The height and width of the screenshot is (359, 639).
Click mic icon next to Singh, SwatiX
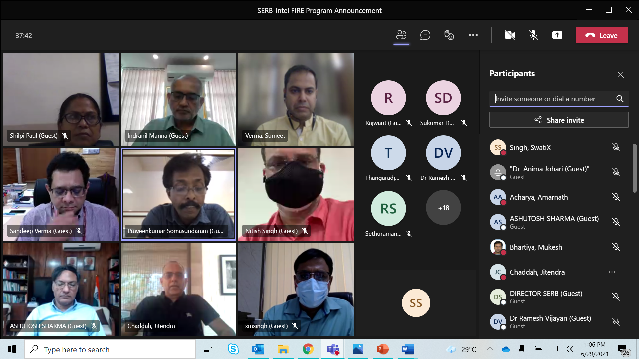[616, 147]
